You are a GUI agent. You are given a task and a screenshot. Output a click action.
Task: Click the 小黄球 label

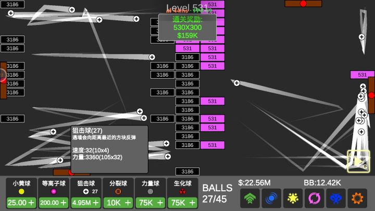tap(21, 183)
